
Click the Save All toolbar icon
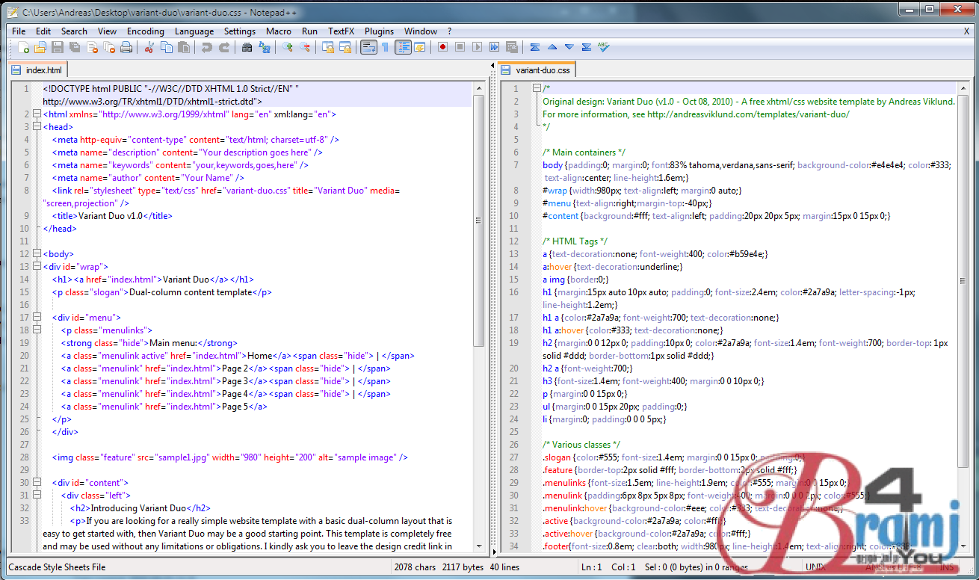point(75,46)
